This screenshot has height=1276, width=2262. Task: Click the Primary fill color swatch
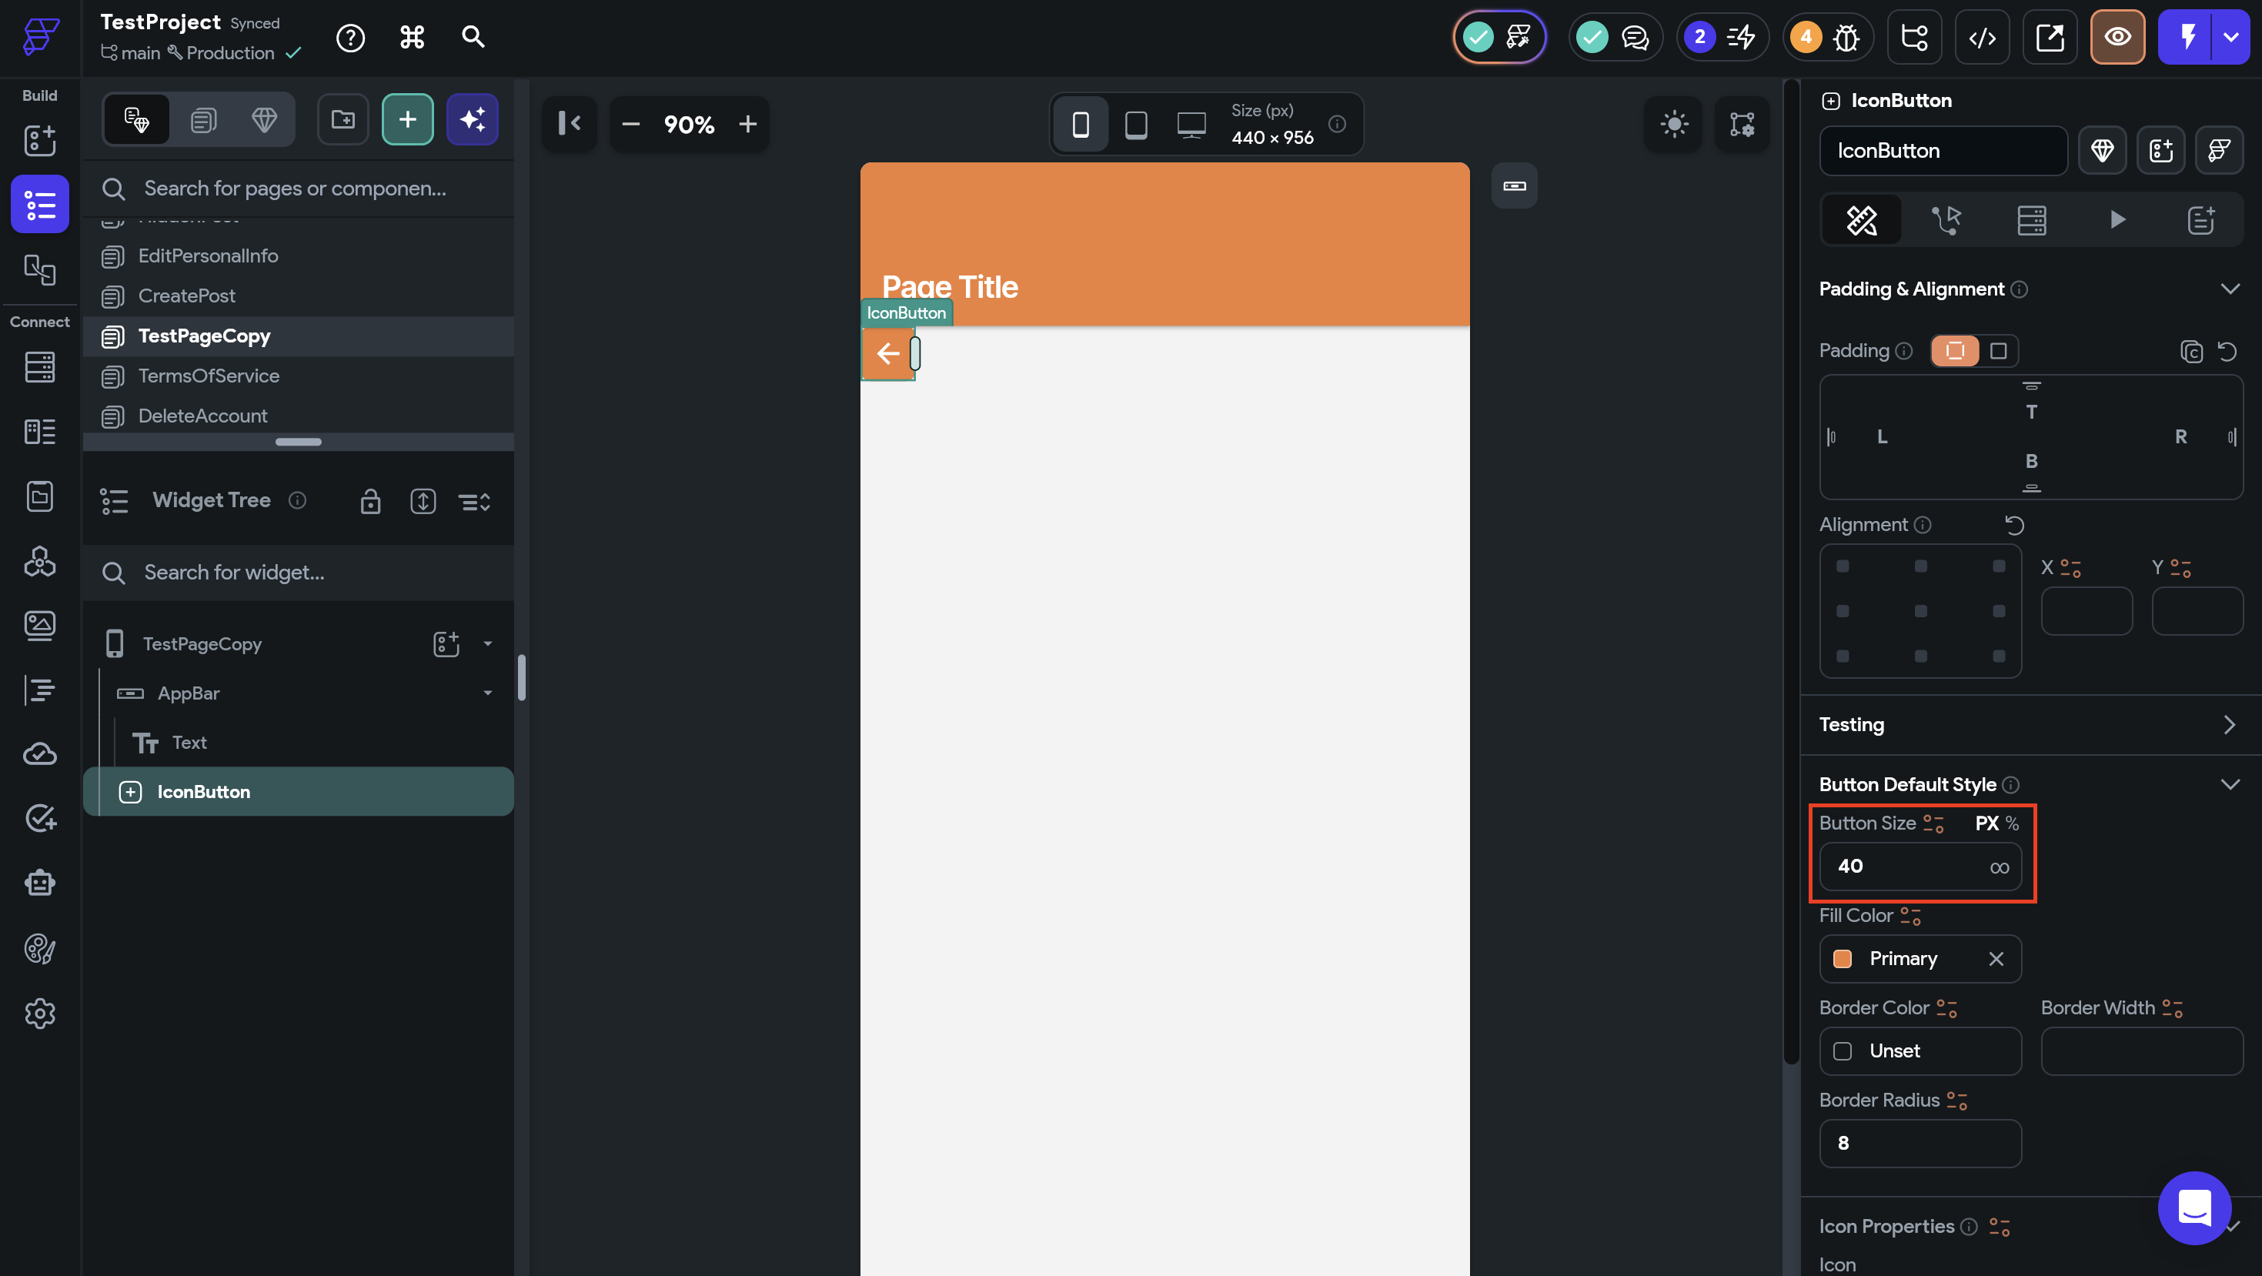(1843, 959)
